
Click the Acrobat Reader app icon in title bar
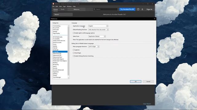point(53,4)
